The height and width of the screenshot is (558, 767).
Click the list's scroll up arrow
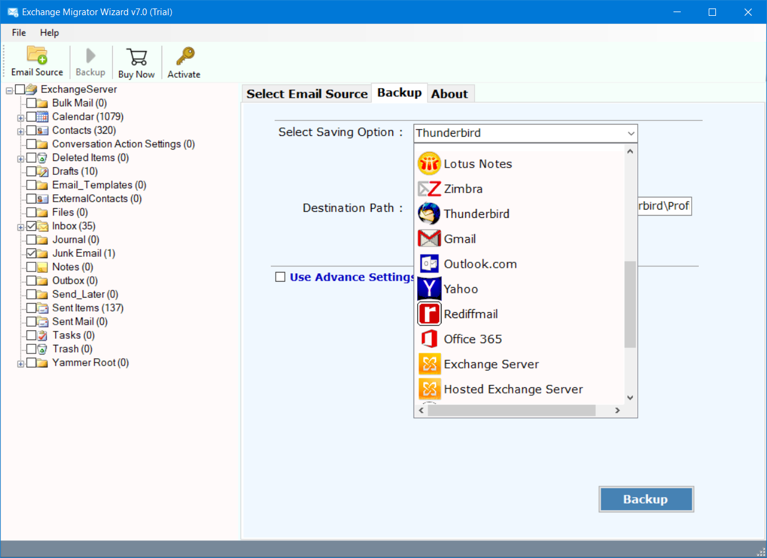(630, 151)
